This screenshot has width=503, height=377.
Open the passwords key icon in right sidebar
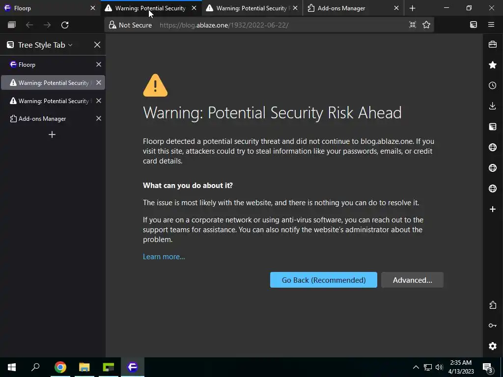pyautogui.click(x=493, y=325)
